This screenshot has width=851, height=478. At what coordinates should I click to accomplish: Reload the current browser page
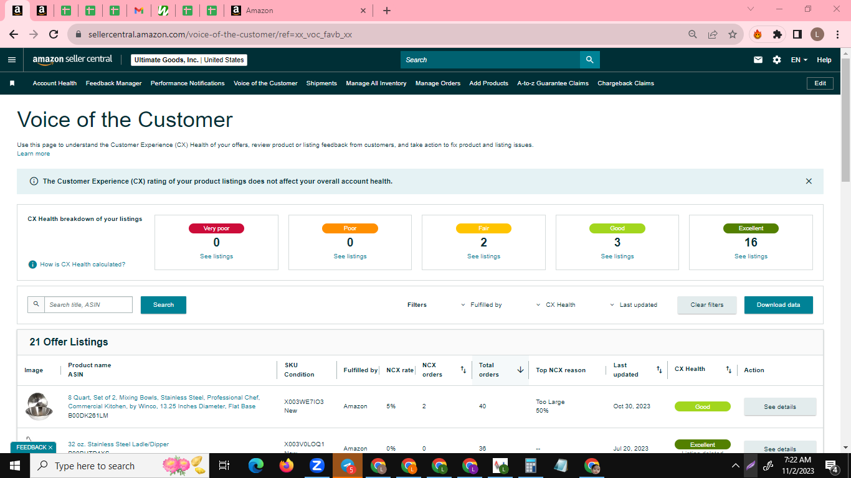pyautogui.click(x=54, y=34)
